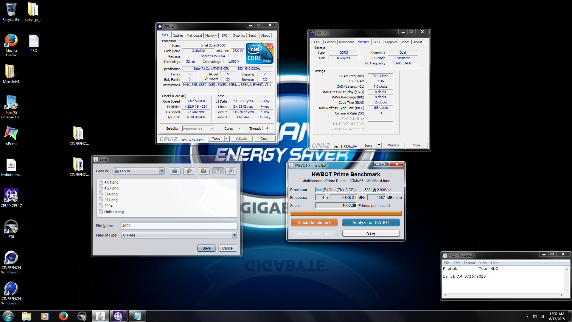Show hidden tray icons arrow

click(x=527, y=316)
